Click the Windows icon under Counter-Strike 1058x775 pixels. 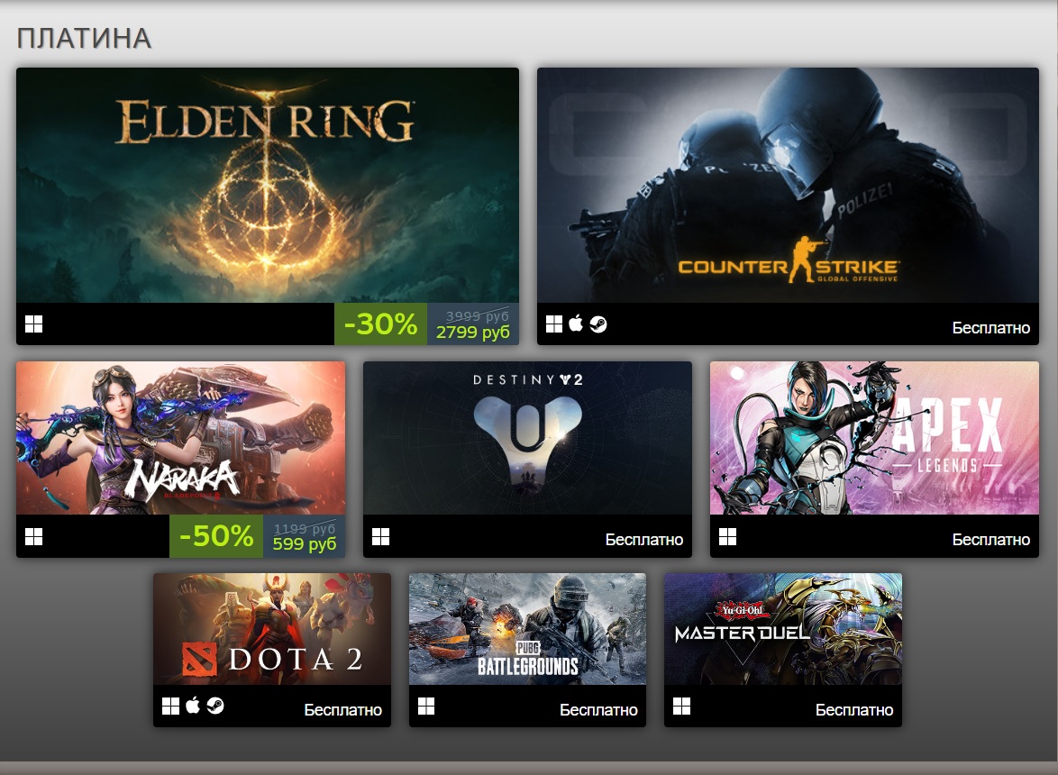[x=554, y=324]
